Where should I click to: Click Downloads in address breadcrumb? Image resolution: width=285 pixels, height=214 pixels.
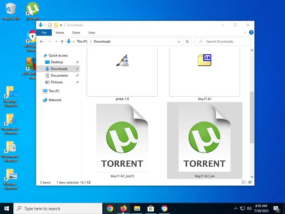(102, 42)
